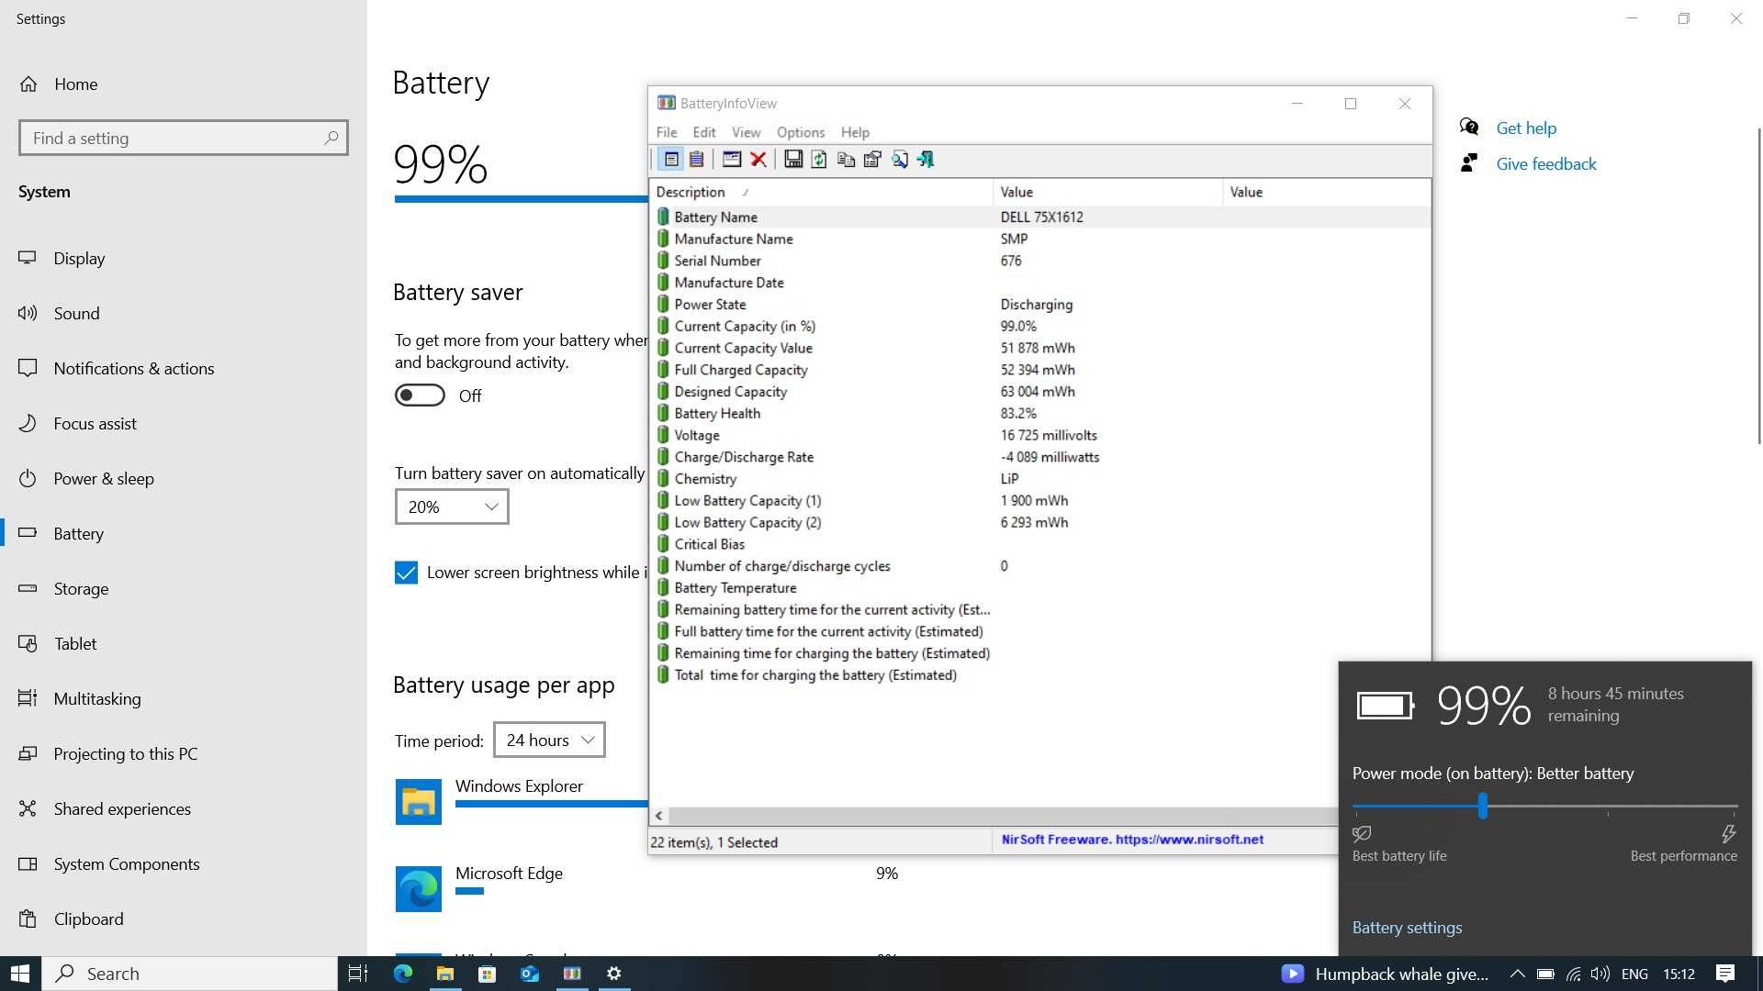Open Shared experiences settings

click(x=184, y=809)
